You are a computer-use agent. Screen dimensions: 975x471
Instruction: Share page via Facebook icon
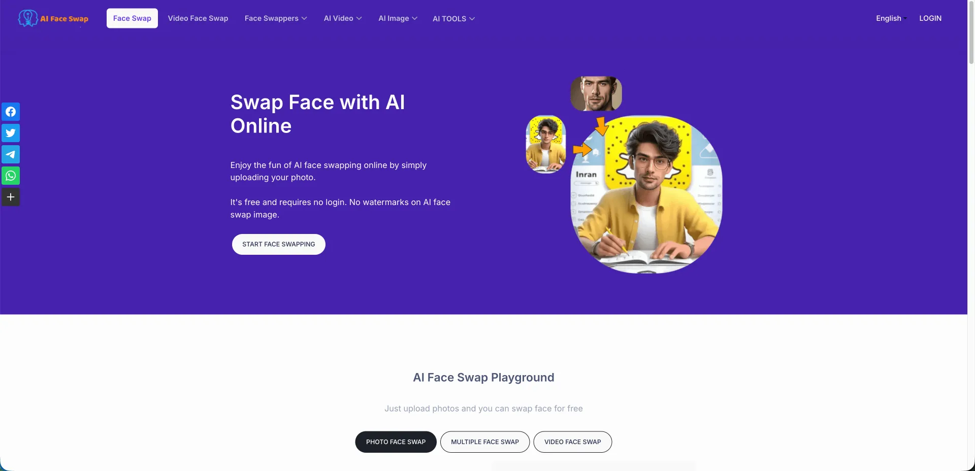pos(11,112)
